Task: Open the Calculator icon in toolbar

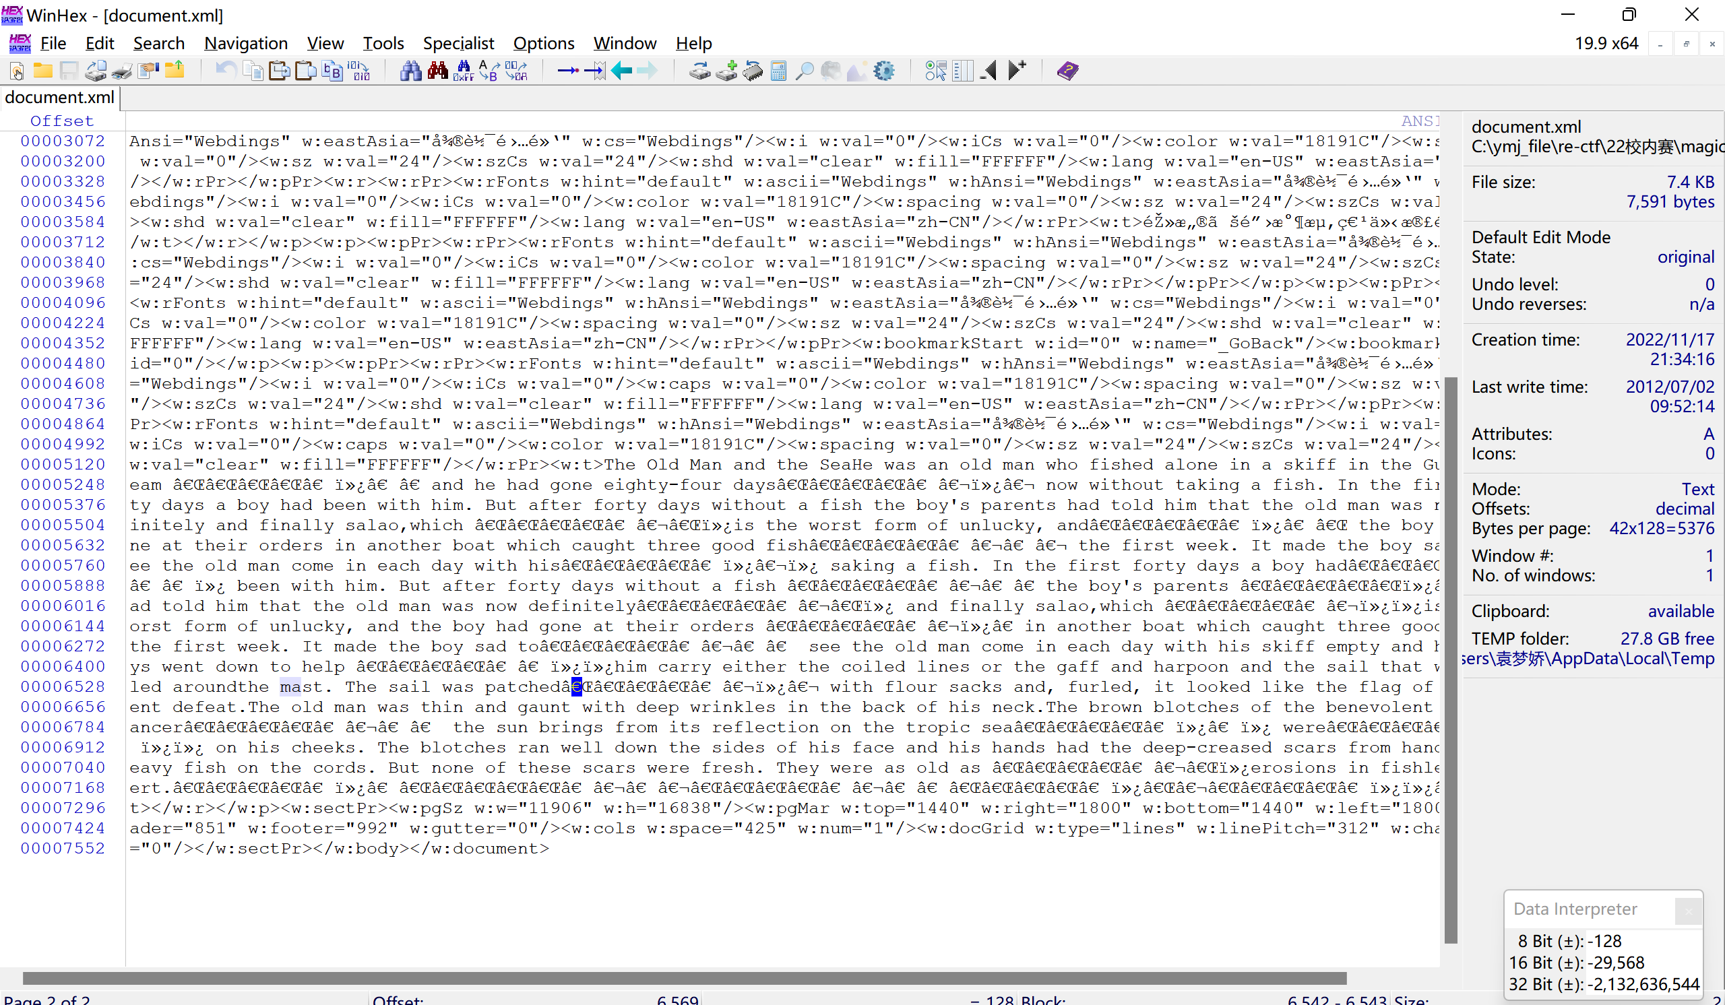Action: (x=778, y=71)
